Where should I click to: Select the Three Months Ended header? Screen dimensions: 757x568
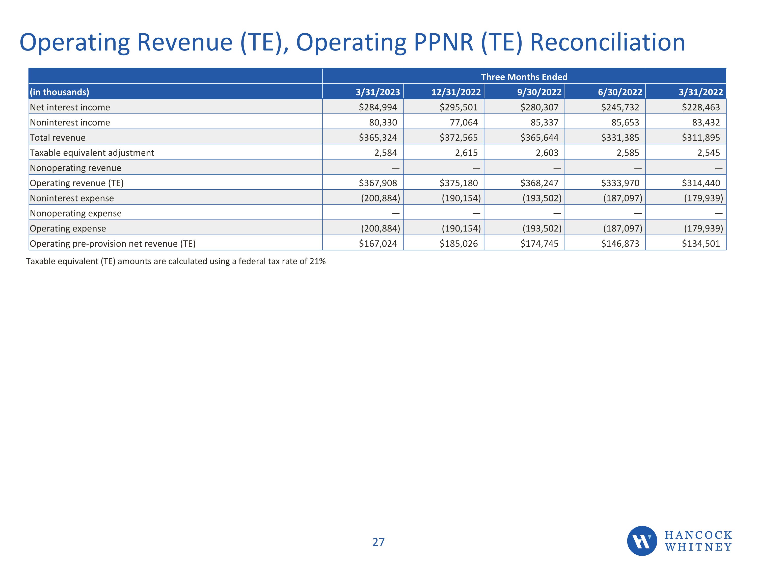click(524, 77)
